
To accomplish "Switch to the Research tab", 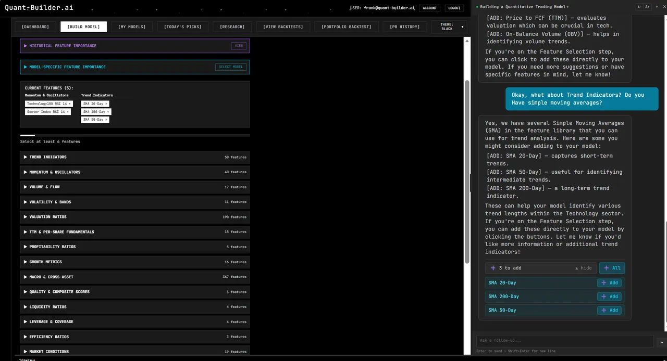I will pyautogui.click(x=232, y=27).
